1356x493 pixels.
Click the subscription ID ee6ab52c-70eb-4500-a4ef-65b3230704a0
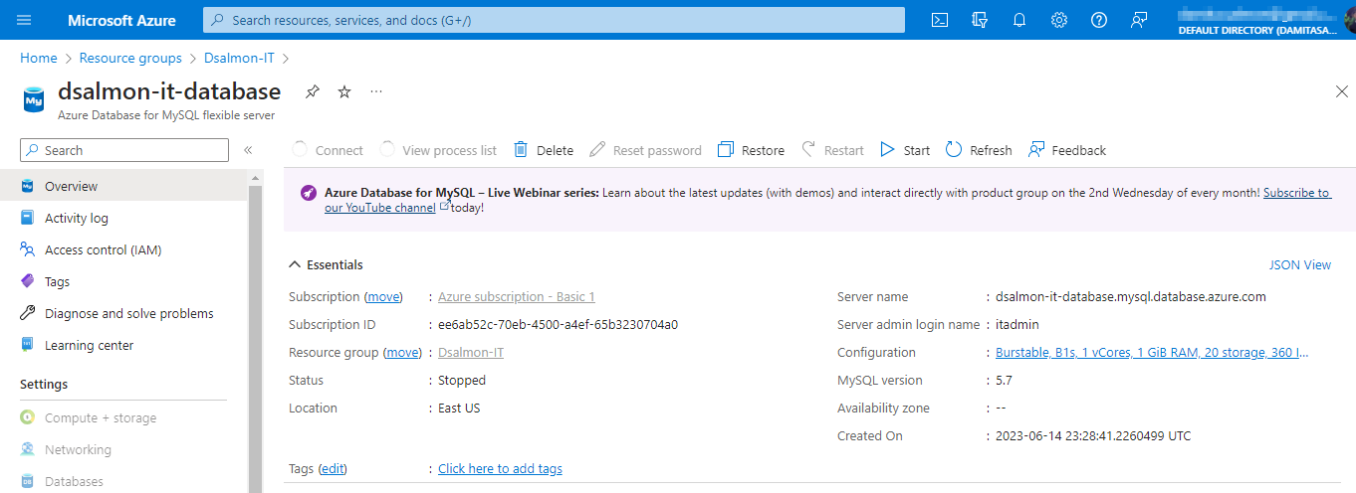tap(558, 324)
